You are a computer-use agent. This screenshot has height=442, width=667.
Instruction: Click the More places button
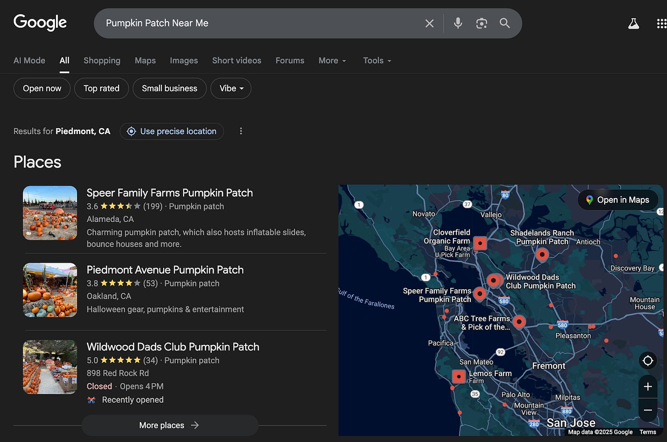click(170, 425)
